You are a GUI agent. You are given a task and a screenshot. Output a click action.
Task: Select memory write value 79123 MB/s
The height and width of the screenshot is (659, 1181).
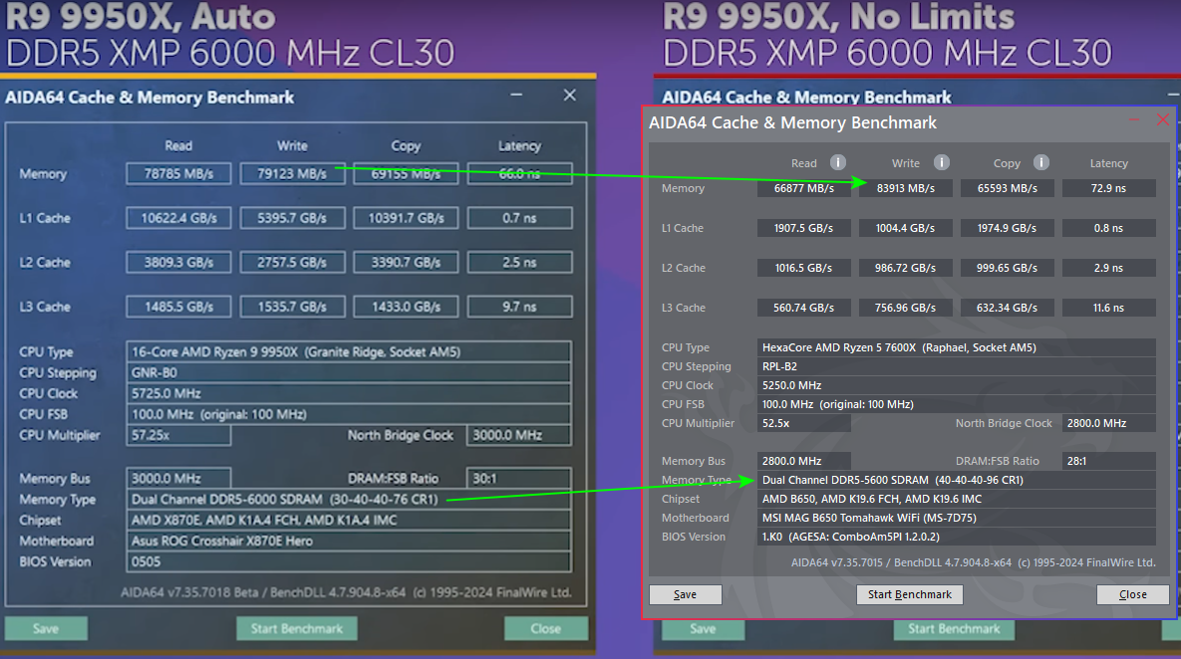tap(292, 174)
